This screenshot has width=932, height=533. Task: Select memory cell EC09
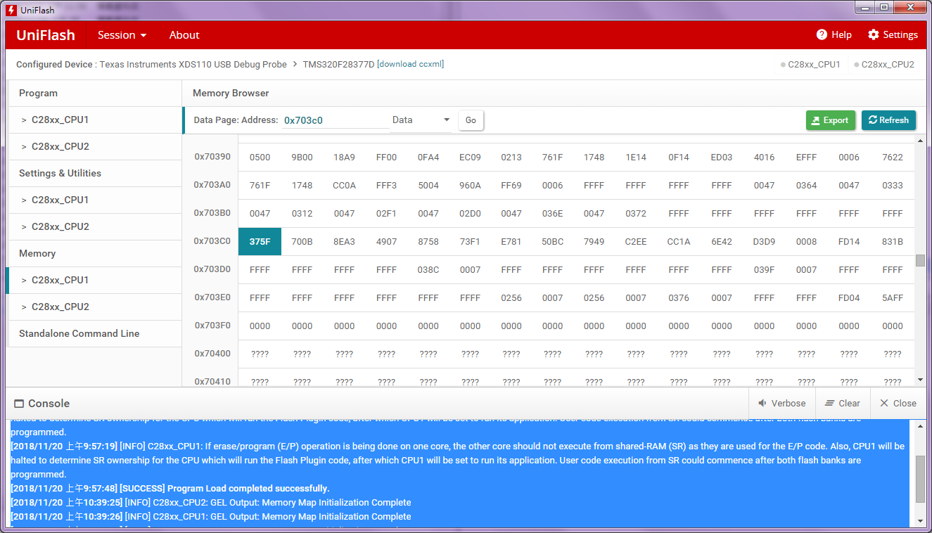470,158
